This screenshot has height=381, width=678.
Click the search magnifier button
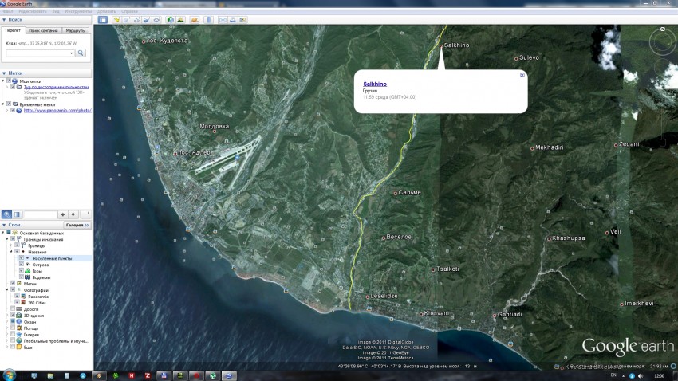pos(81,53)
